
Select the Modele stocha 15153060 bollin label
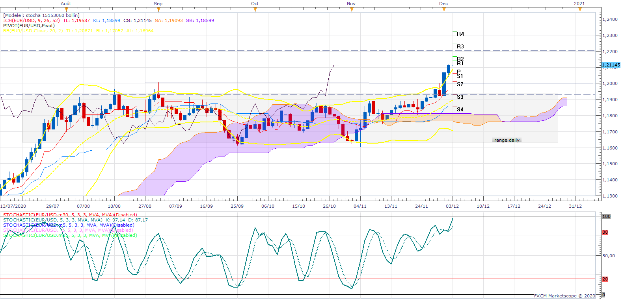[41, 15]
